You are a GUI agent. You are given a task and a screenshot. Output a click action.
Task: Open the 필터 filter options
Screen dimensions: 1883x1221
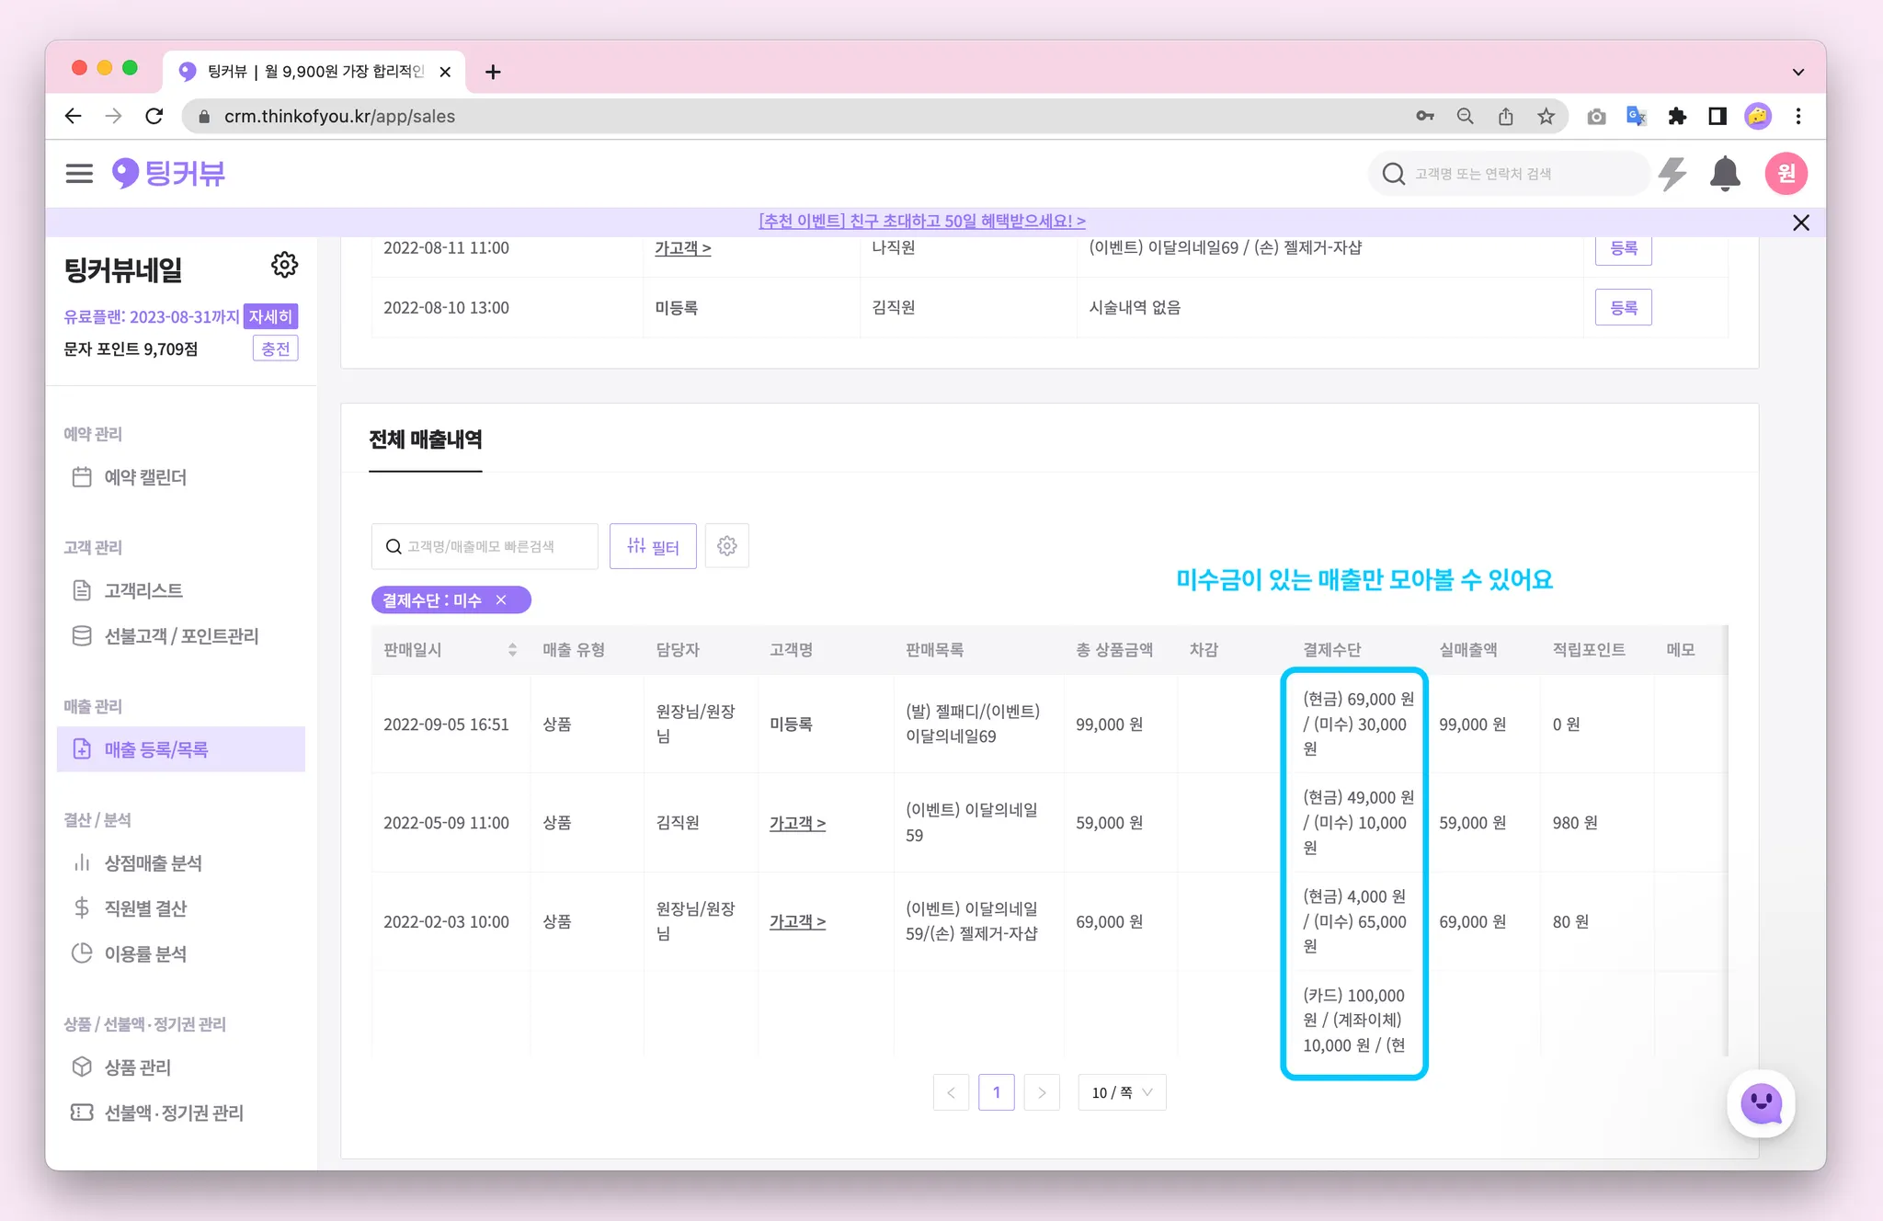[653, 546]
